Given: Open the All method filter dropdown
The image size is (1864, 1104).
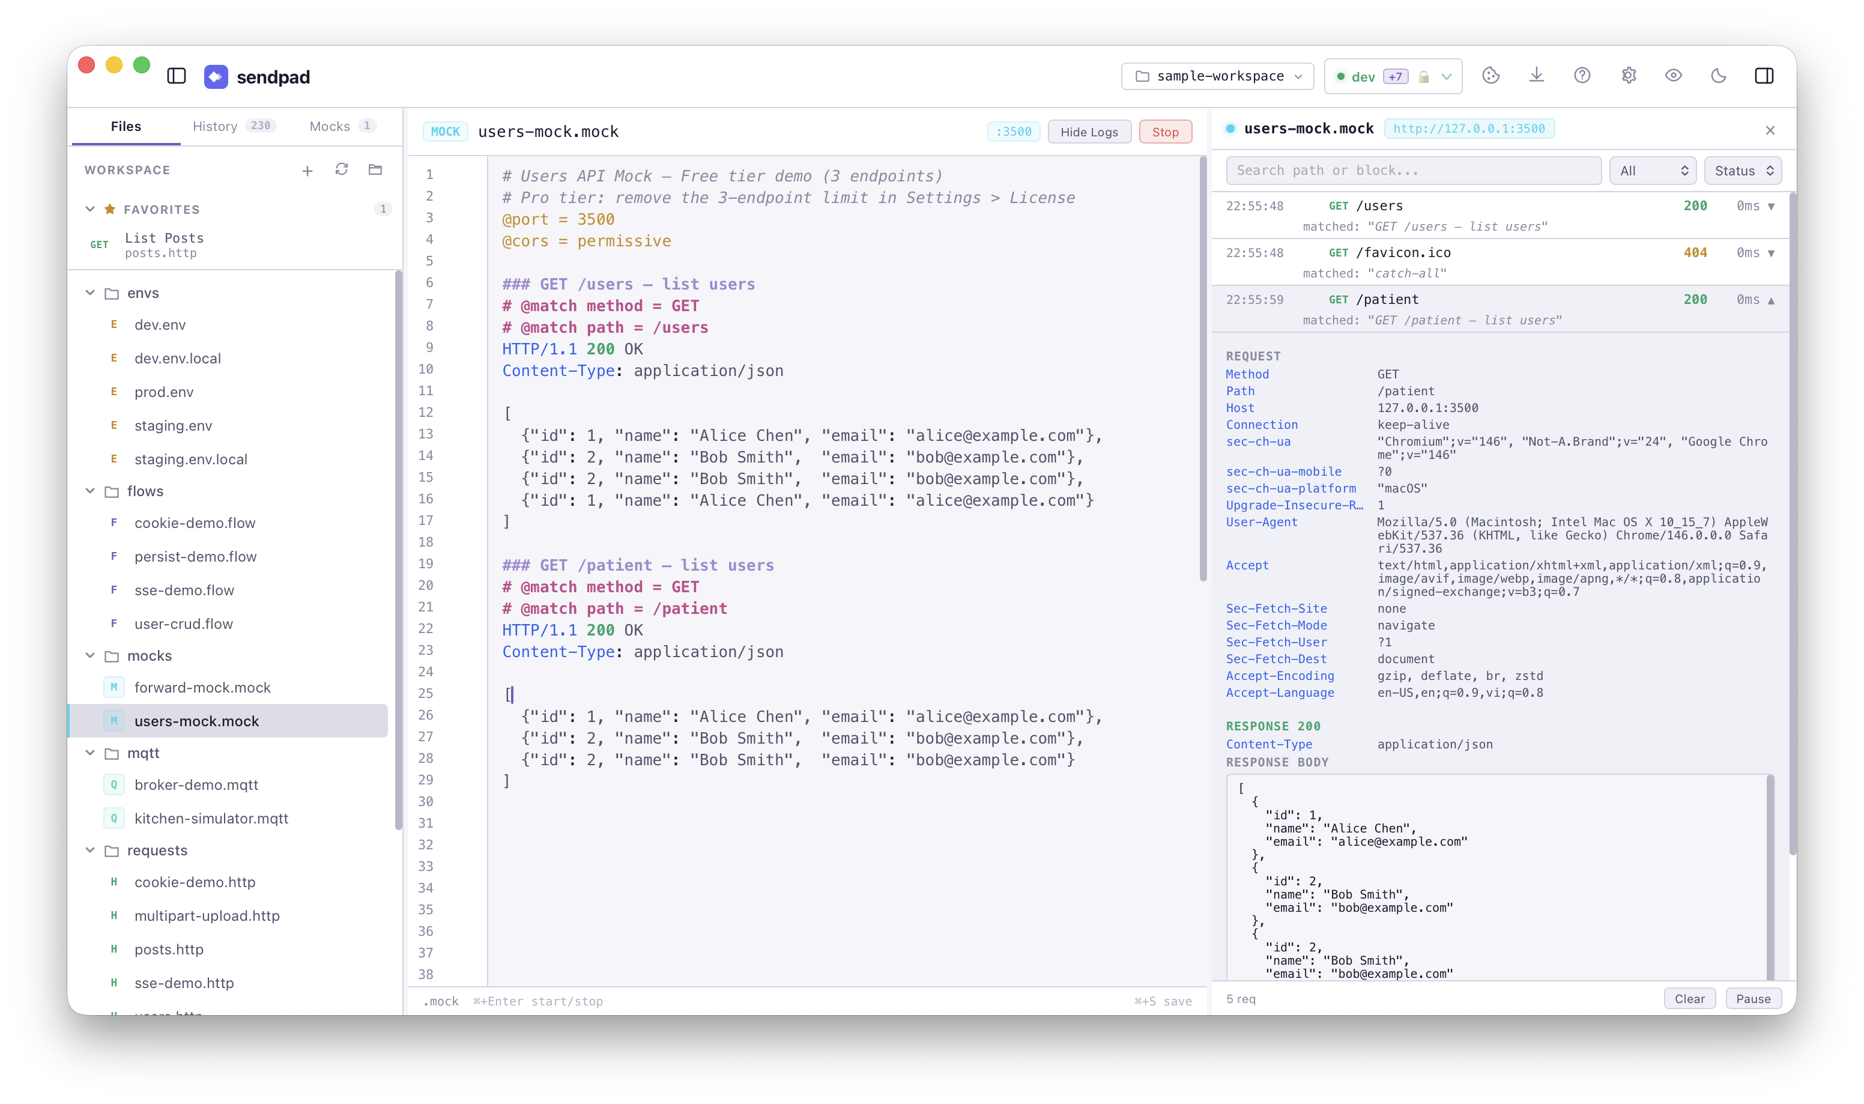Looking at the screenshot, I should click(1652, 171).
